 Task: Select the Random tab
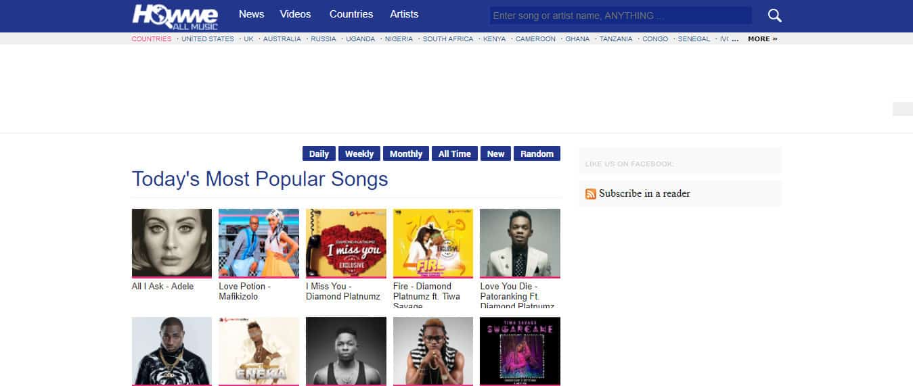[537, 153]
